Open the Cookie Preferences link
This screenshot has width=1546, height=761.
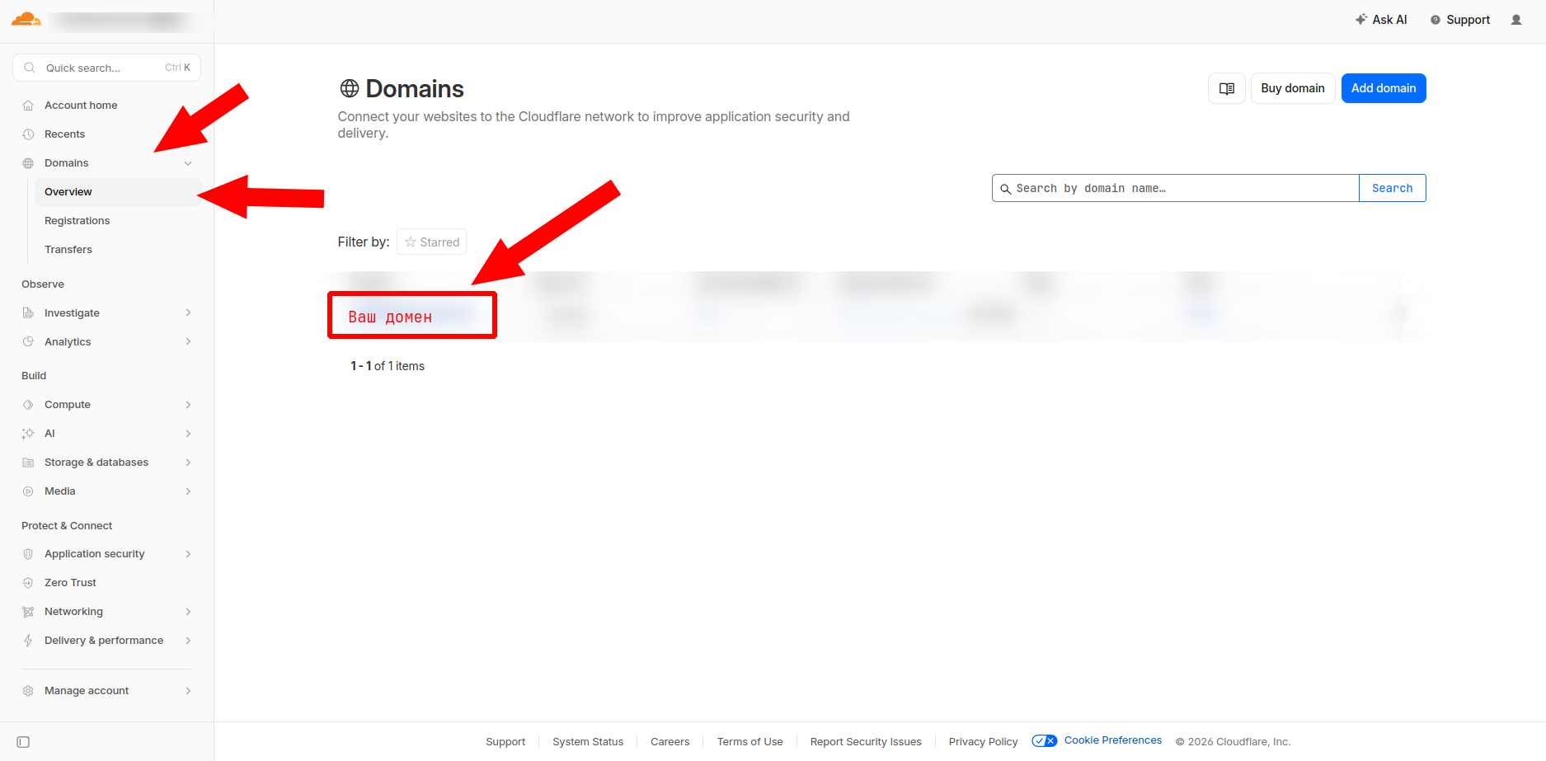point(1113,740)
